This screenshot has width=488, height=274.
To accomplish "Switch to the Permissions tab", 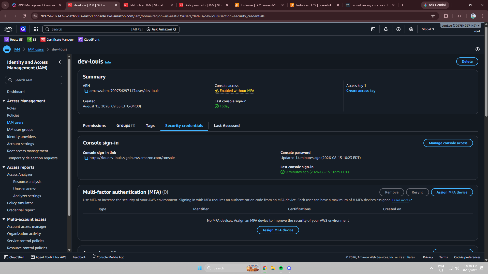I will coord(94,125).
